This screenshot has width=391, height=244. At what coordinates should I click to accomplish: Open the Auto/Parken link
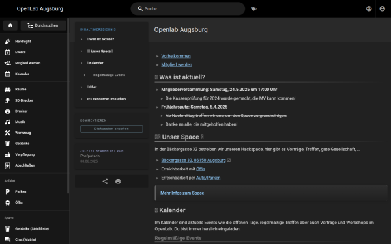[209, 178]
